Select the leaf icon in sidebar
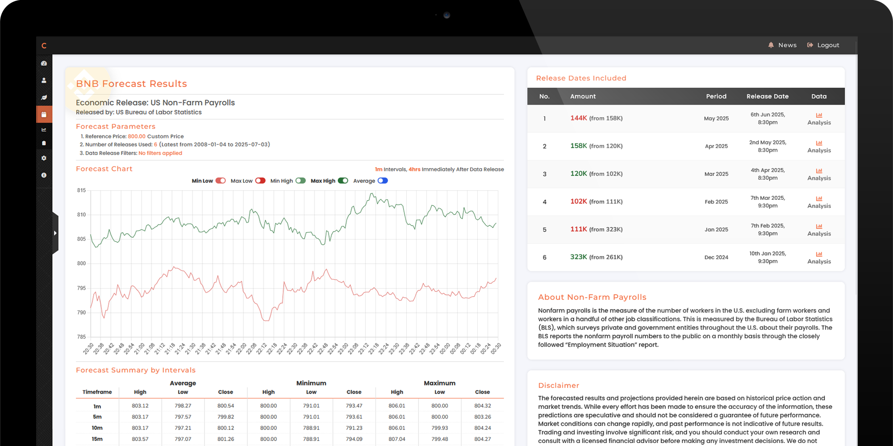The width and height of the screenshot is (893, 446). click(x=44, y=97)
